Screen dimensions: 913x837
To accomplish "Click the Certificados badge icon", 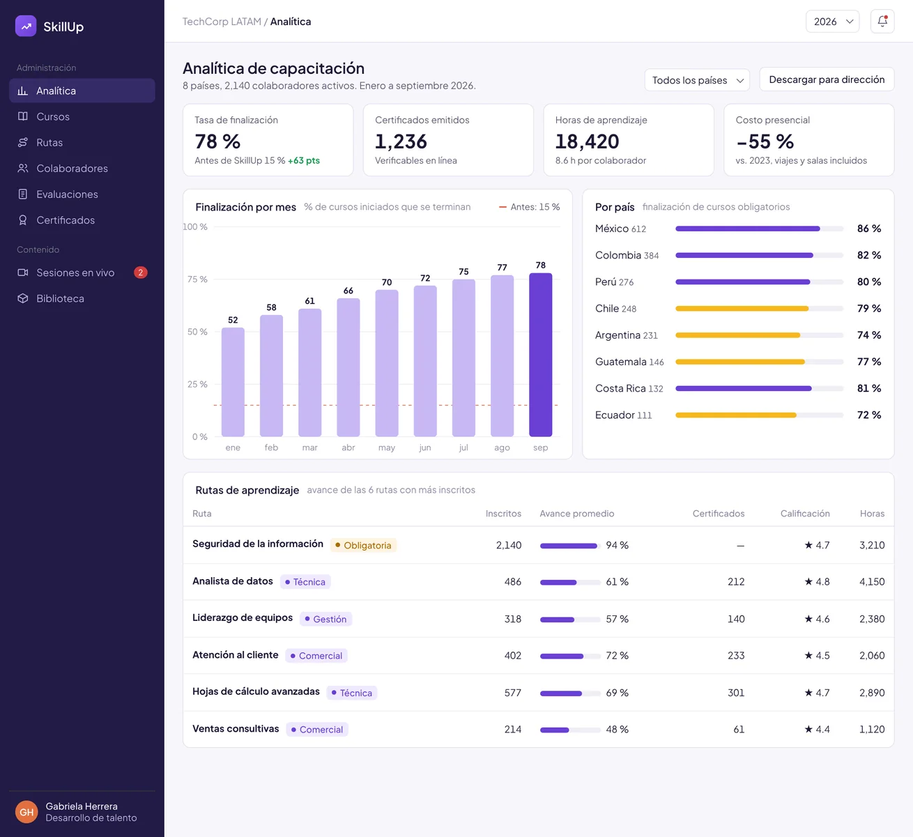I will [23, 220].
